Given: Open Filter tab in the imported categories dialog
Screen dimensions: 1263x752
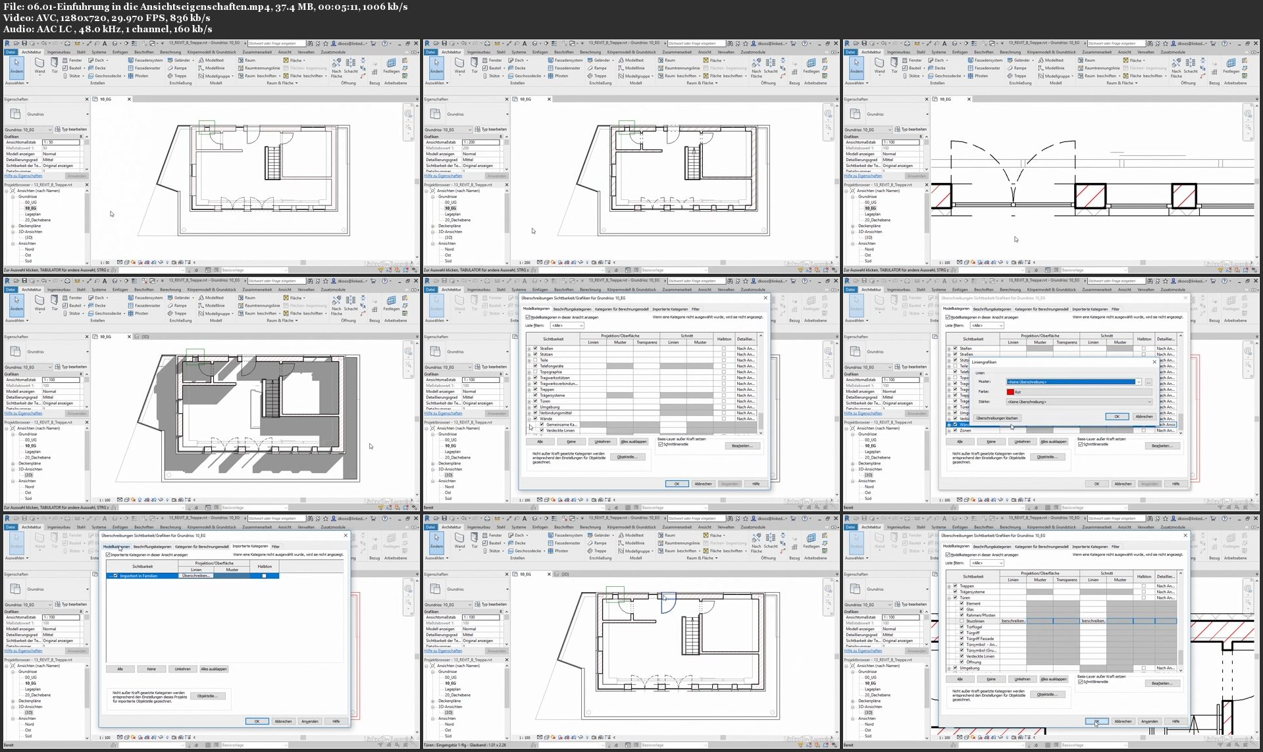Looking at the screenshot, I should pos(275,546).
